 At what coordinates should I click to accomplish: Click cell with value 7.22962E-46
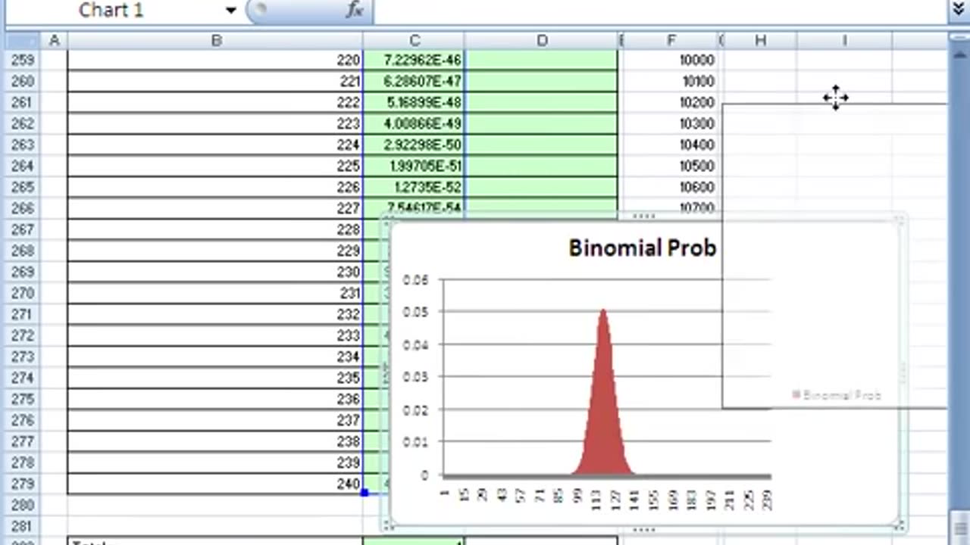coord(414,60)
